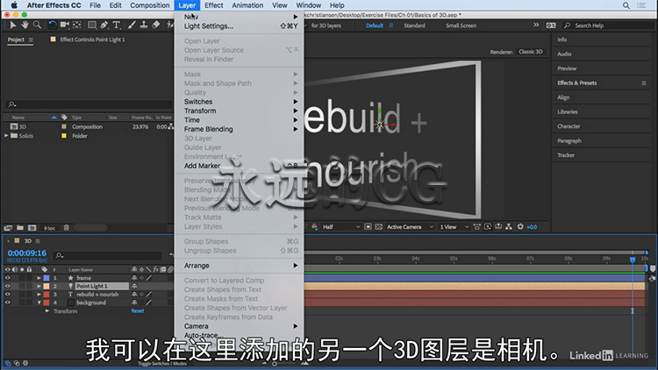The width and height of the screenshot is (658, 370).
Task: Expand the rebuild + nourish layer properties
Action: pyautogui.click(x=39, y=294)
